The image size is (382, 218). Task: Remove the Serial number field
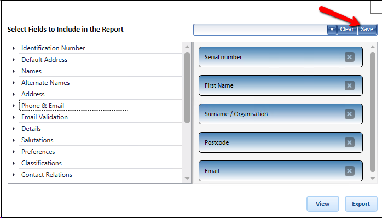(x=349, y=57)
